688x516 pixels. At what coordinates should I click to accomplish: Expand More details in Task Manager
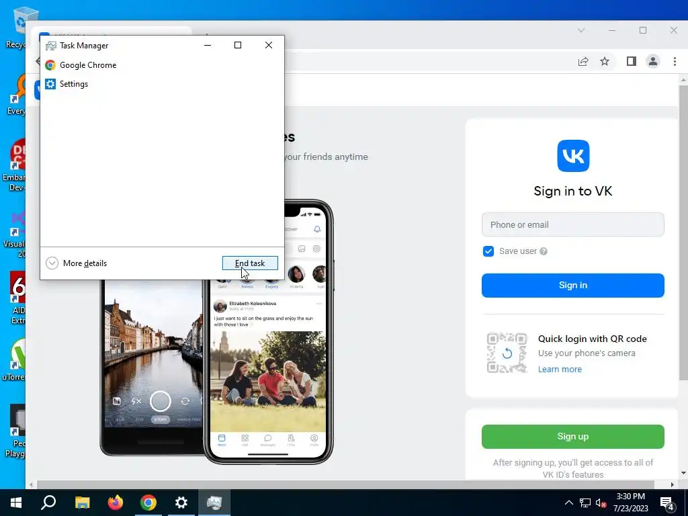point(77,263)
